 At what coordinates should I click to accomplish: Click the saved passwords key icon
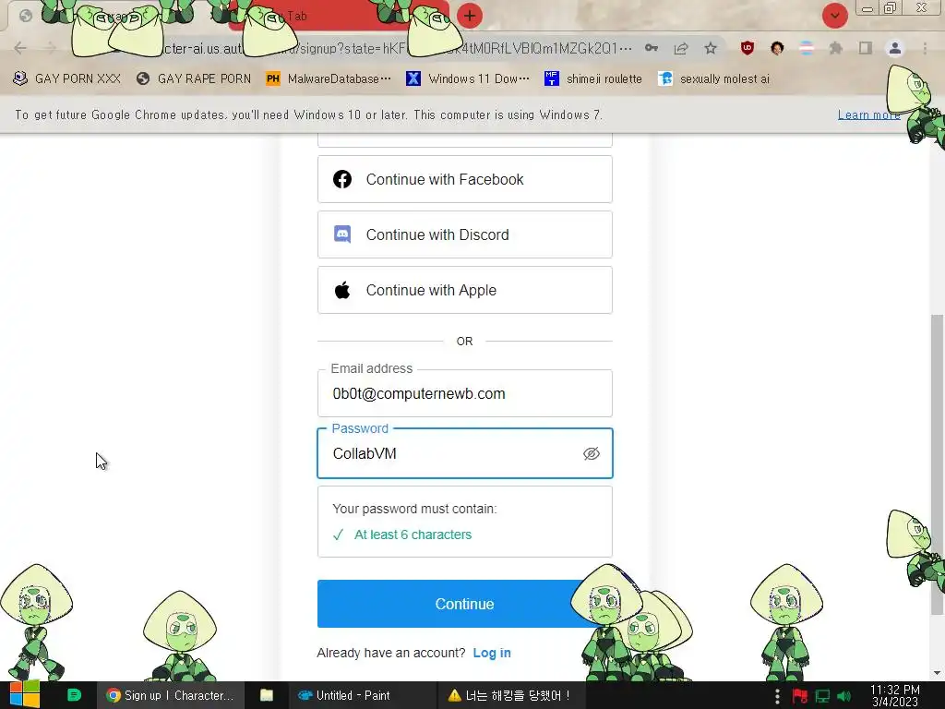(652, 48)
